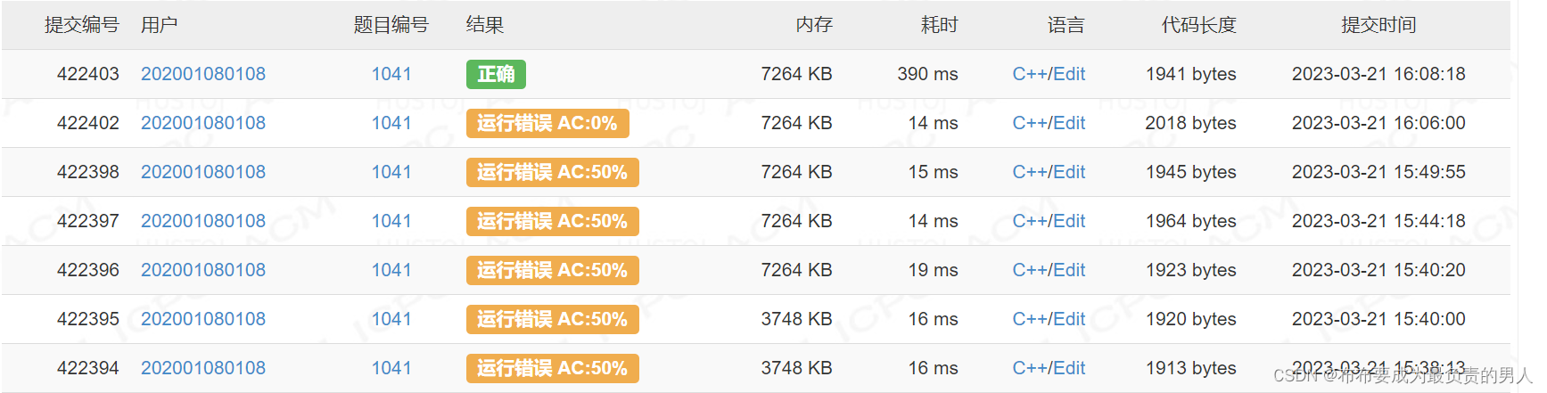1547x393 pixels.
Task: Open C++/Edit link for submission 422398
Action: [x=1049, y=172]
